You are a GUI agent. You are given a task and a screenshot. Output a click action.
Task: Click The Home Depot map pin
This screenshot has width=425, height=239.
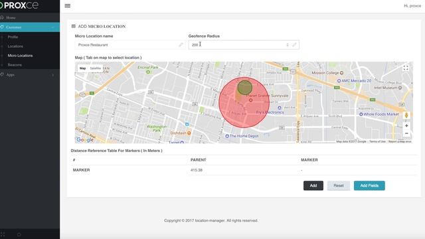(227, 136)
